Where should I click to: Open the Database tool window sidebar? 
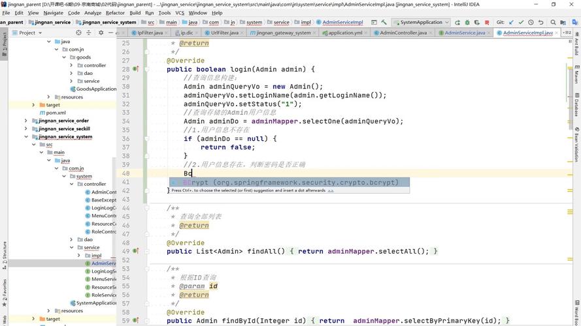click(x=576, y=104)
